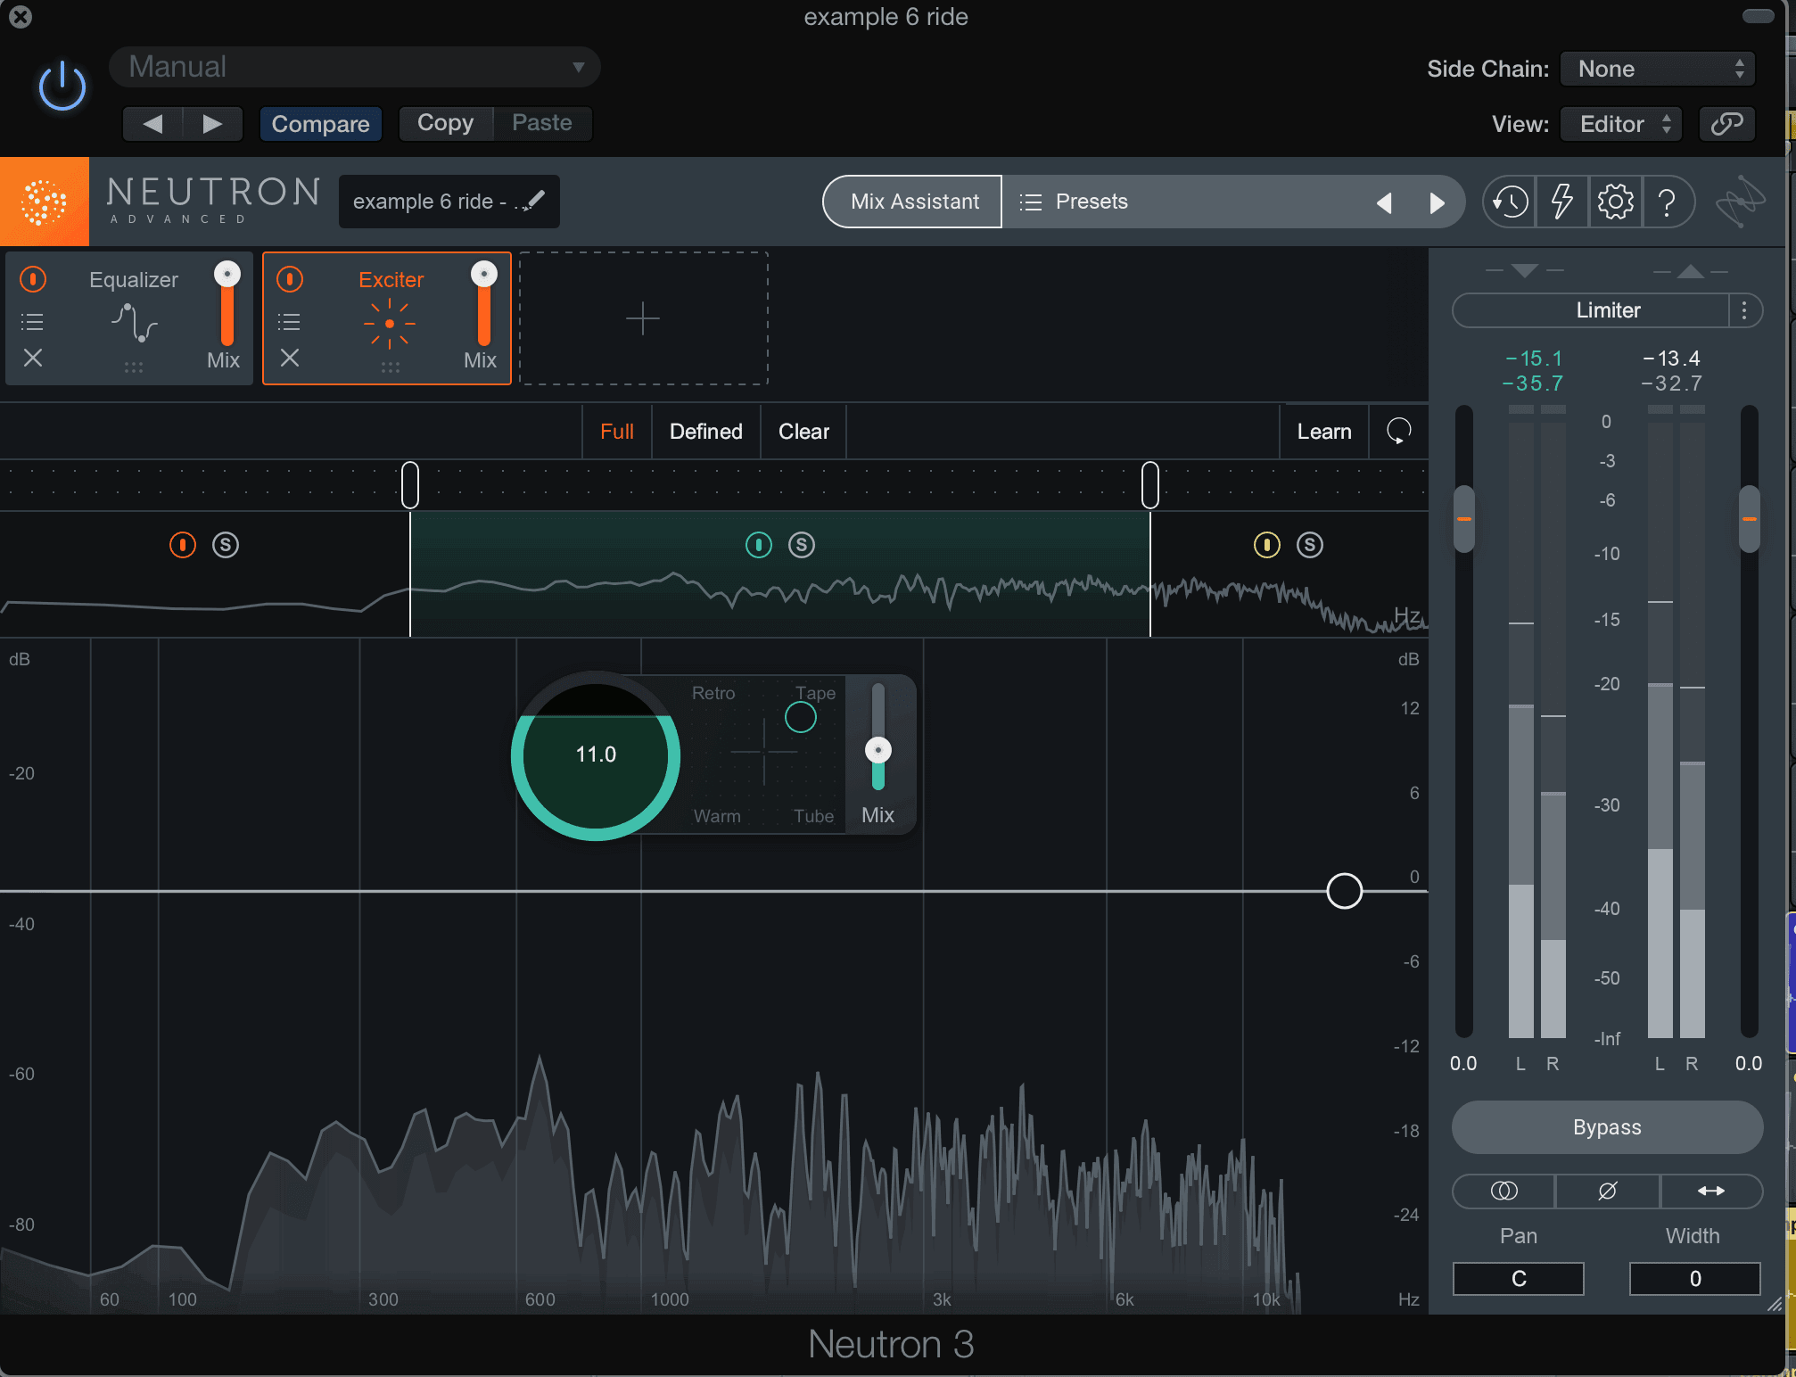
Task: Click the Bypass button
Action: point(1607,1127)
